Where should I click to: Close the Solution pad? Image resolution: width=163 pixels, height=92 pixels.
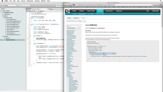[24, 9]
